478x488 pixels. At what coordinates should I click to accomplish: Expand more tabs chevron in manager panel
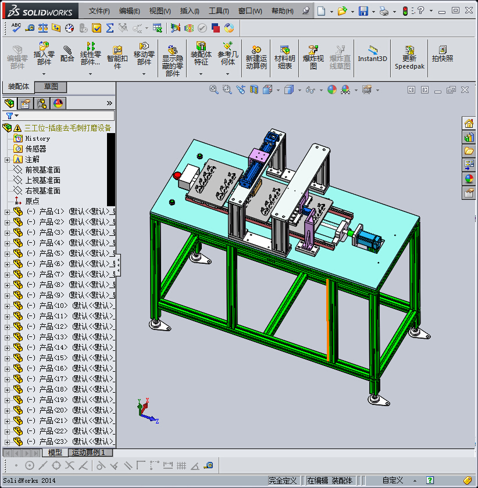point(109,103)
